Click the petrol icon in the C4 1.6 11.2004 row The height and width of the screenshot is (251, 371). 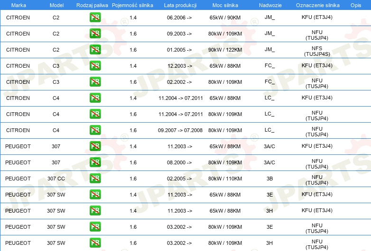(95, 114)
